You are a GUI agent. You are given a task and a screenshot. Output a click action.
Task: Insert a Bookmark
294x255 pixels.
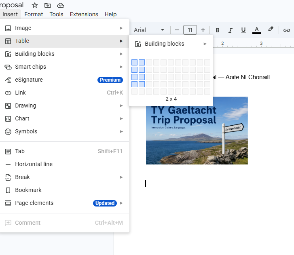click(64, 190)
